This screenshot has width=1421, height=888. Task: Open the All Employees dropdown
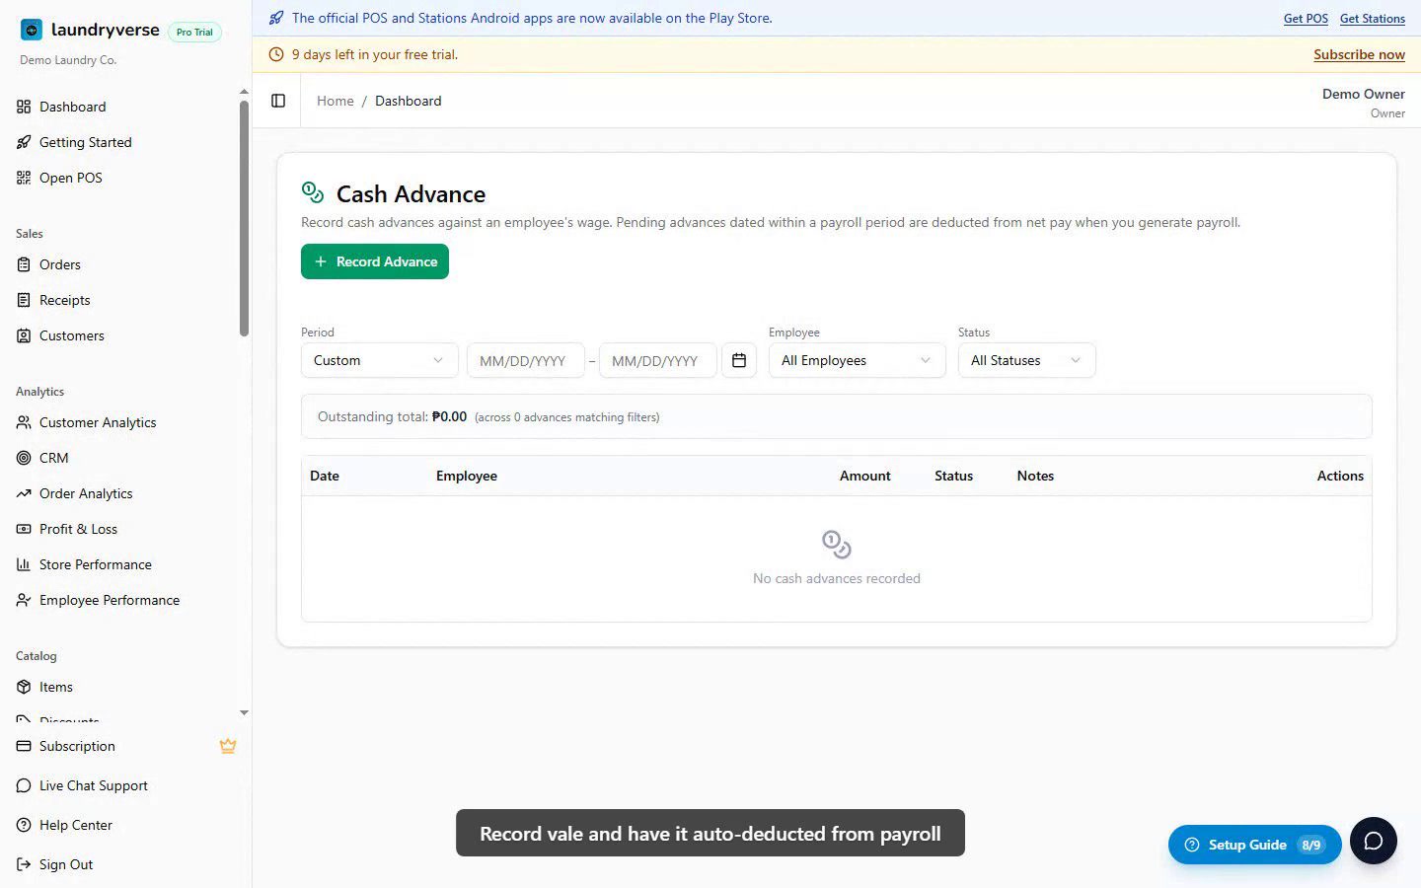(x=857, y=360)
